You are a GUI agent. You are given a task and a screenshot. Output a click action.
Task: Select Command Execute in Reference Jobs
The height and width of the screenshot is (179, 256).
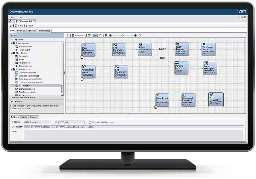click(x=27, y=73)
